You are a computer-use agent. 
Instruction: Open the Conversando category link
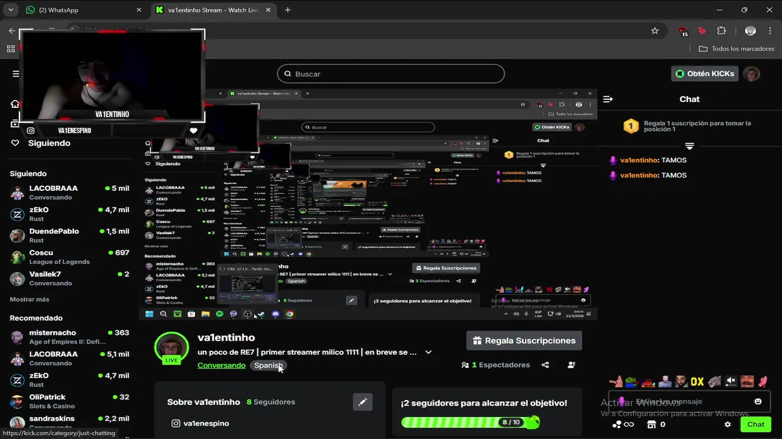(221, 365)
